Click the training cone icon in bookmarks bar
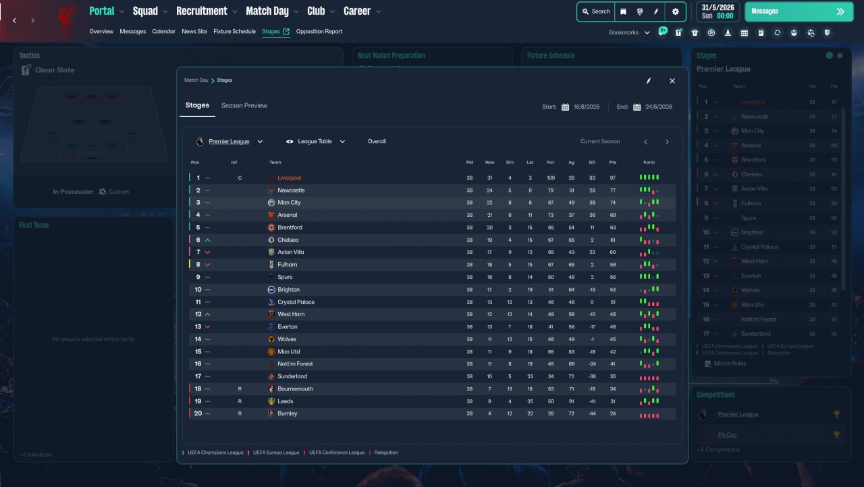The height and width of the screenshot is (487, 864). 728,32
